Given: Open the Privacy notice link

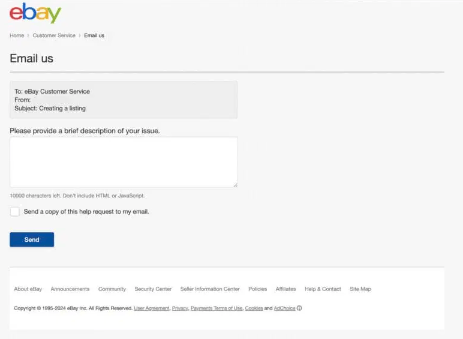Looking at the screenshot, I should [180, 308].
